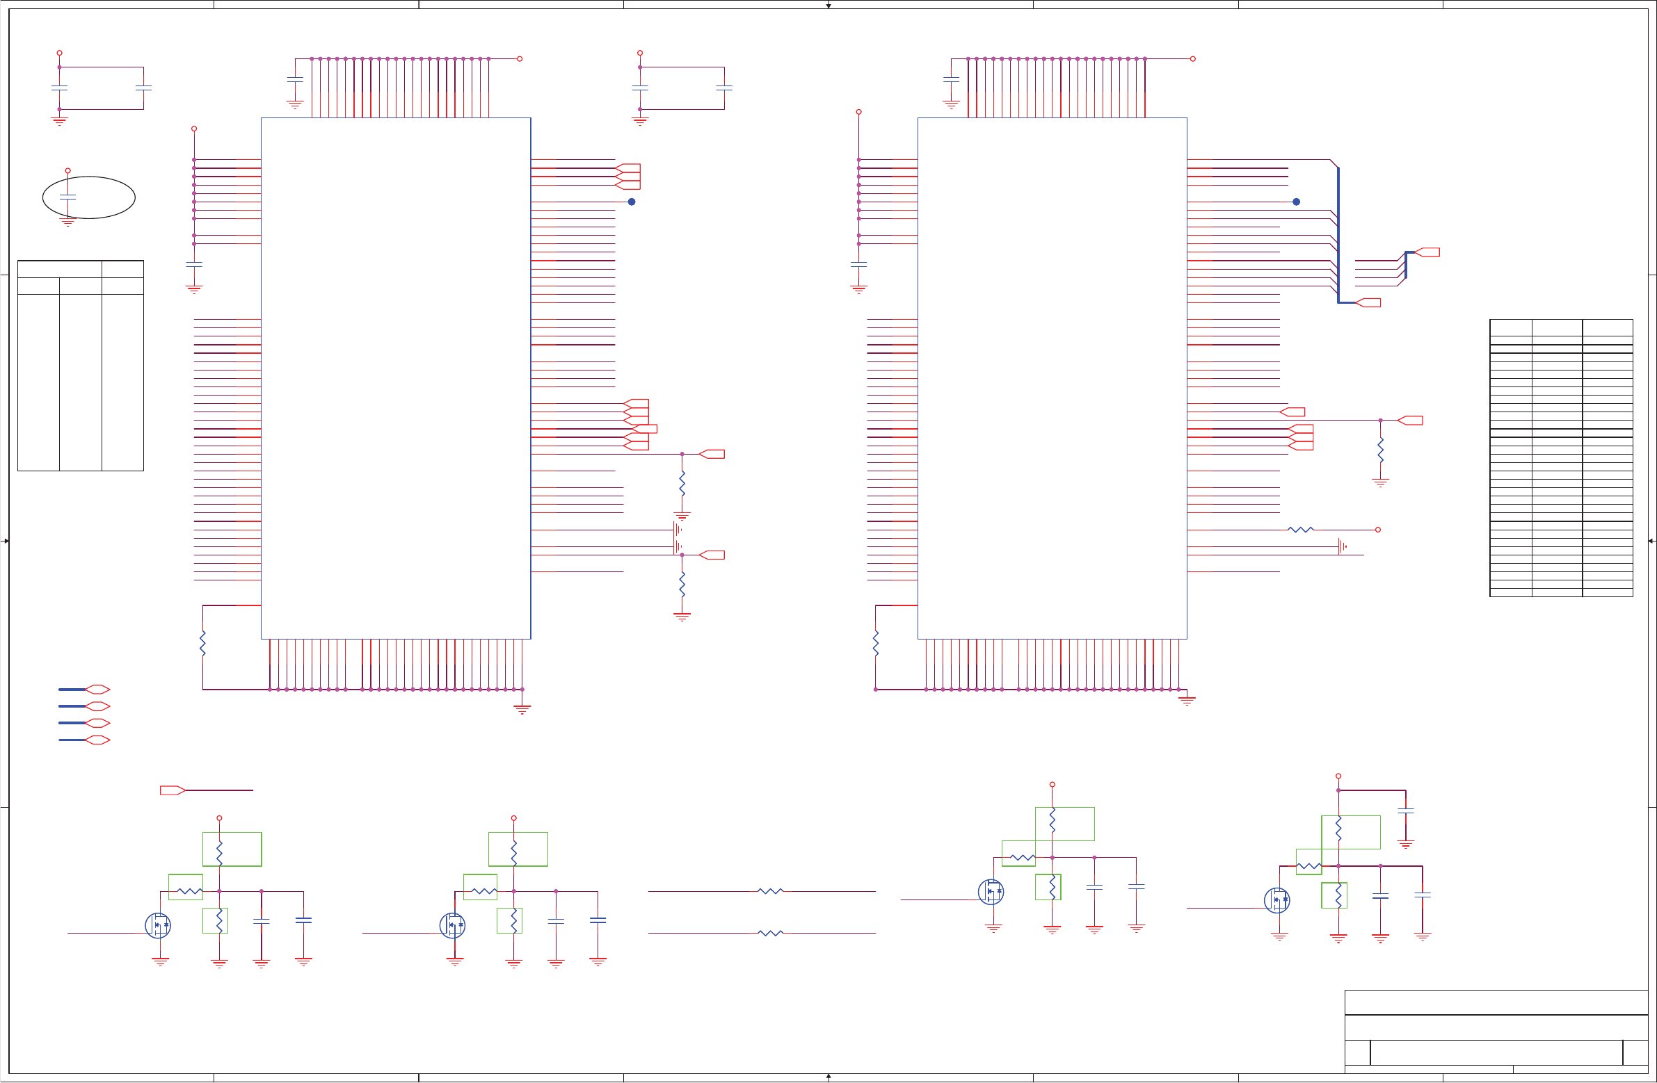Image resolution: width=1657 pixels, height=1083 pixels.
Task: Click the top blue bus connector in the left stack
Action: pyautogui.click(x=97, y=690)
